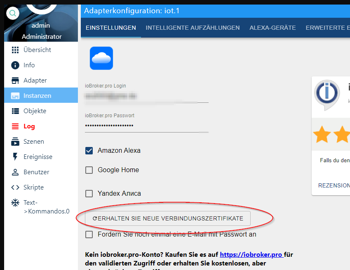Check the Yandex Алиса checkbox
350x270 pixels.
(89, 194)
